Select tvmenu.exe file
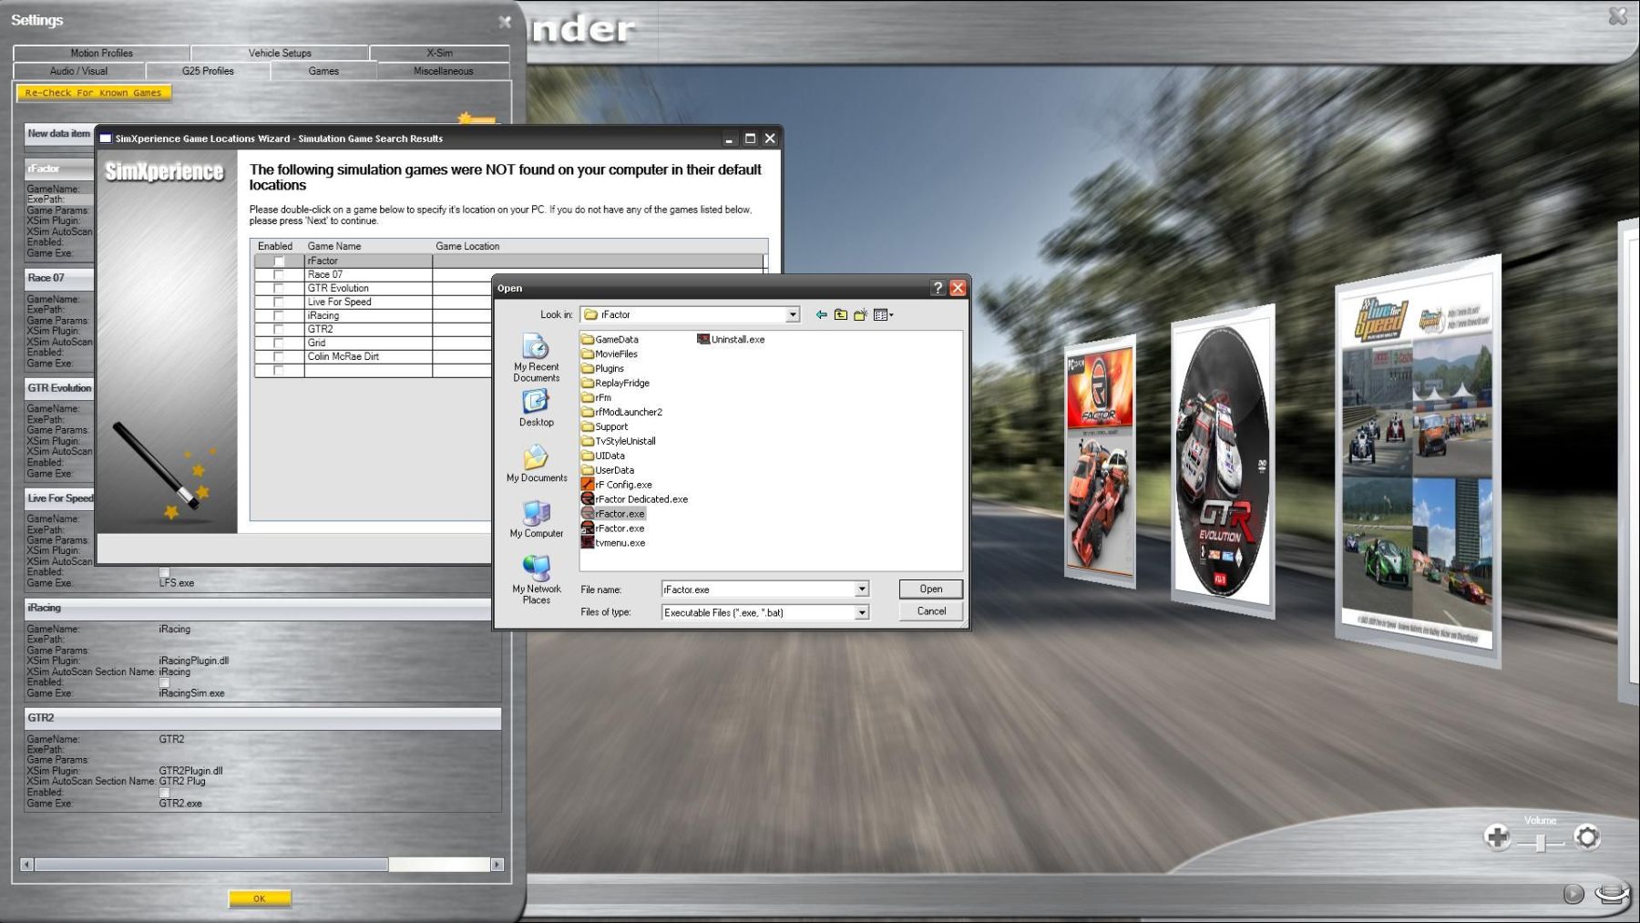 [x=613, y=543]
